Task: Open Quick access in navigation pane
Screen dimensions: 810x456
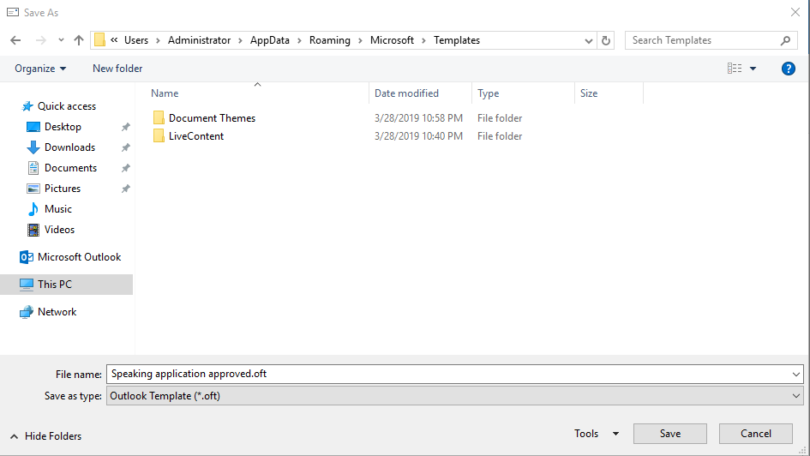Action: [x=67, y=106]
